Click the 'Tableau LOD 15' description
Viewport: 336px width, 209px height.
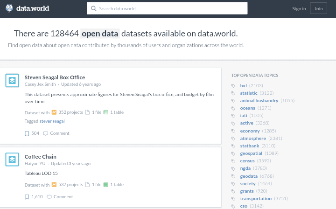click(41, 173)
